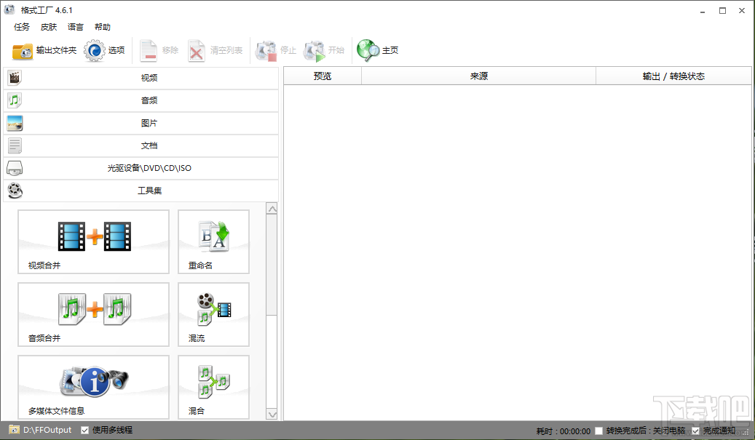
Task: Minimize the 格式工厂 window
Action: [x=703, y=11]
